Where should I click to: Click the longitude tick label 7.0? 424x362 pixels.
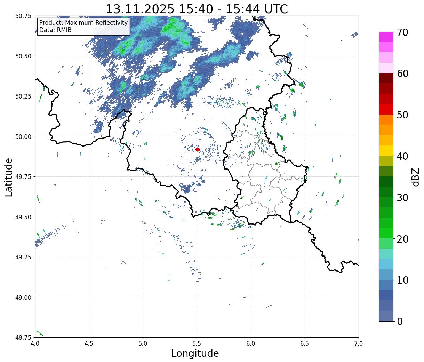[x=359, y=344]
